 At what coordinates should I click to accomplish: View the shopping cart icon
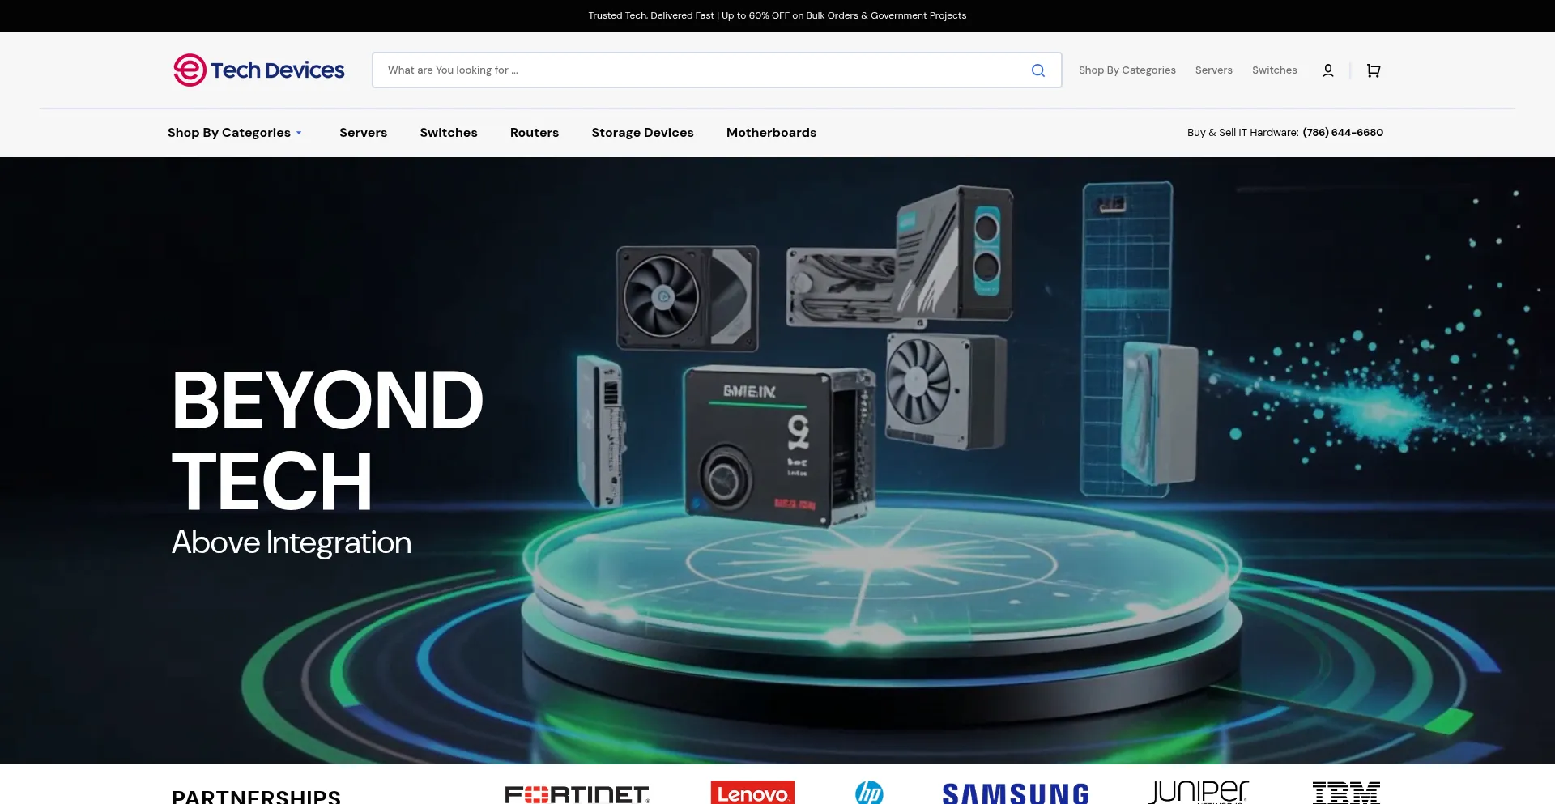[x=1372, y=71]
